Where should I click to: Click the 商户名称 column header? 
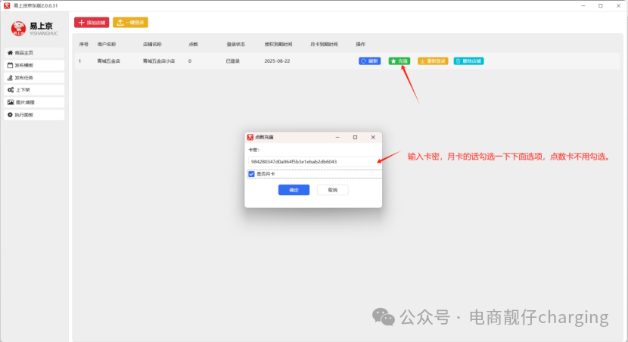click(107, 45)
